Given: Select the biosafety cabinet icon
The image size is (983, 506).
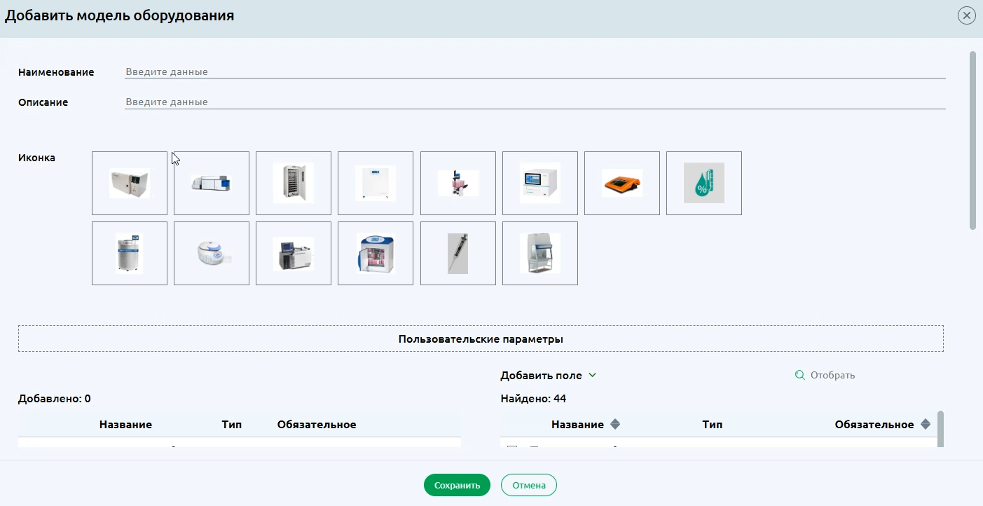Looking at the screenshot, I should point(540,253).
